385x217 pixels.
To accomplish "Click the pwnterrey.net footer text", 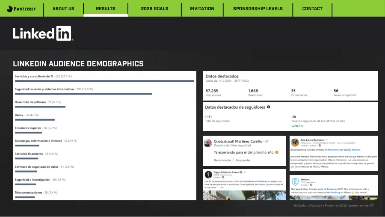I will point(358,205).
